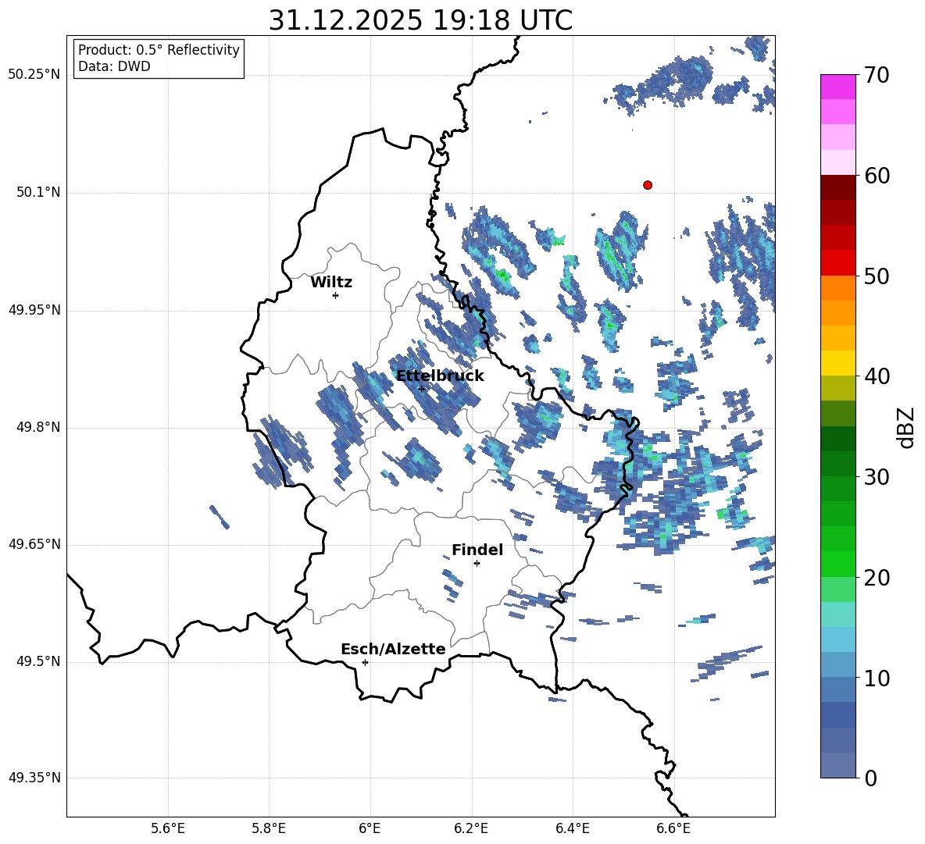925x844 pixels.
Task: Click the Esch/Alzette city label
Action: [393, 649]
